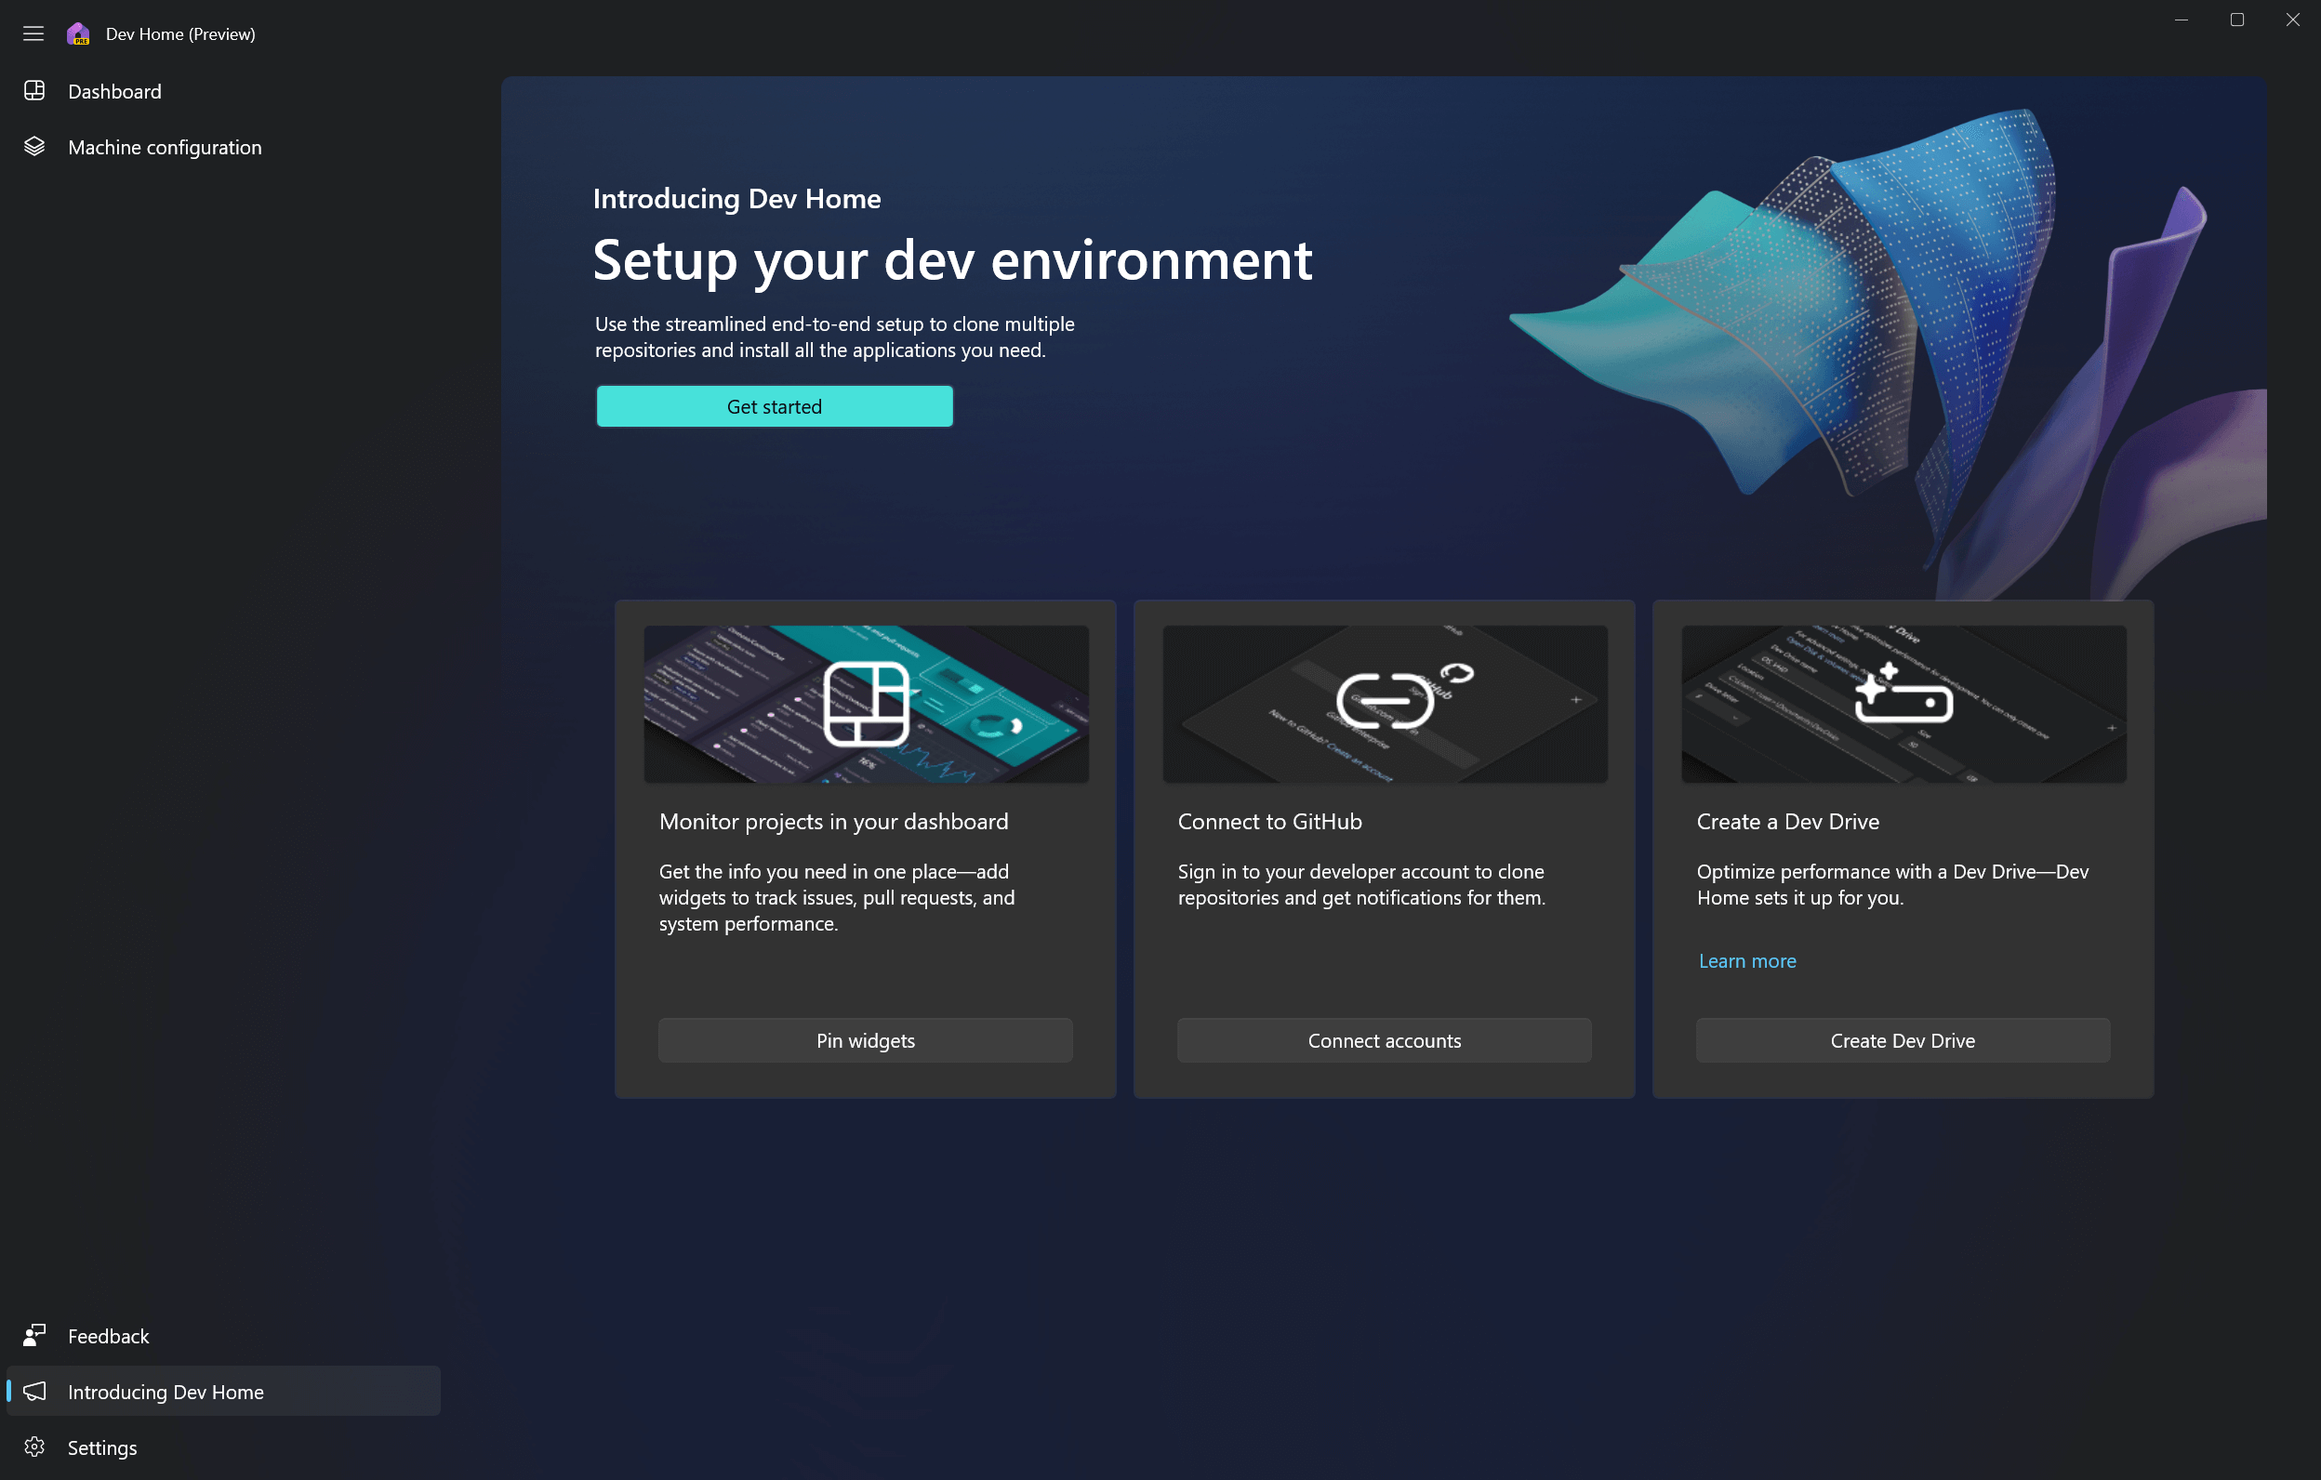Click the Dev Home app logo icon
Image resolution: width=2321 pixels, height=1480 pixels.
click(78, 33)
